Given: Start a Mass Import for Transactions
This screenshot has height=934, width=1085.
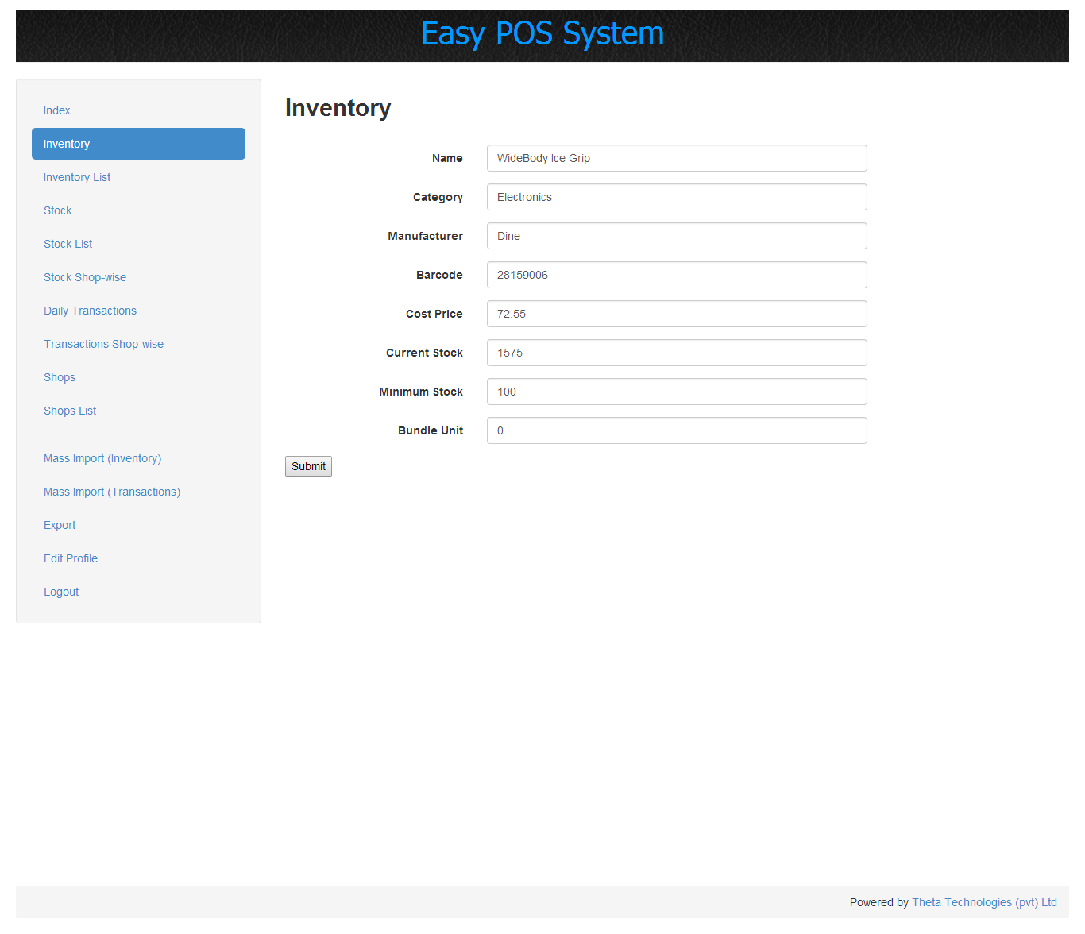Looking at the screenshot, I should [111, 492].
